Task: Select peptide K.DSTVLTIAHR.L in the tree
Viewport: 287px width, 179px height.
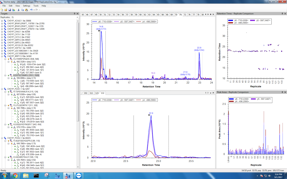Action: tap(23, 75)
